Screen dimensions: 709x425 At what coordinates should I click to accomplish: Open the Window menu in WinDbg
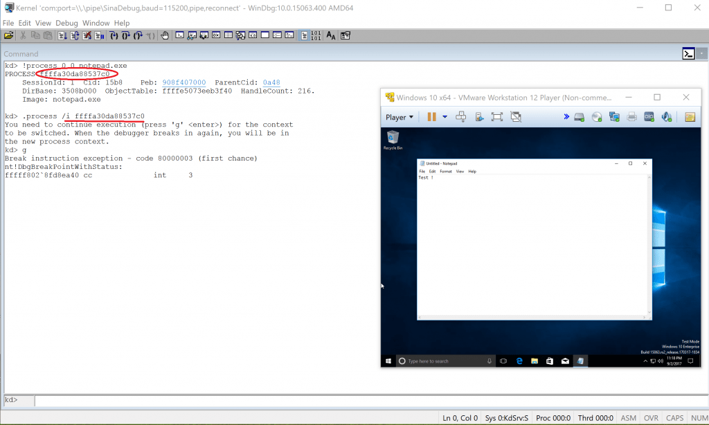pos(96,23)
